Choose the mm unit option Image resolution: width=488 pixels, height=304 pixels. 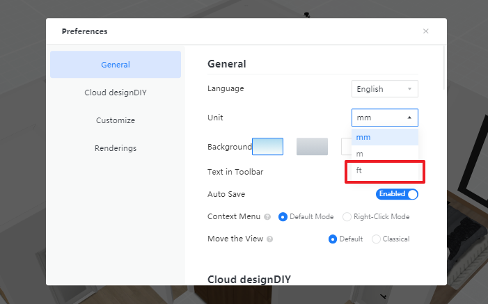[385, 137]
